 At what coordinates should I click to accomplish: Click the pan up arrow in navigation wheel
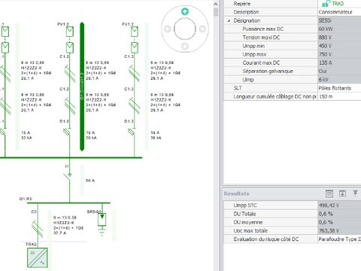tap(185, 11)
